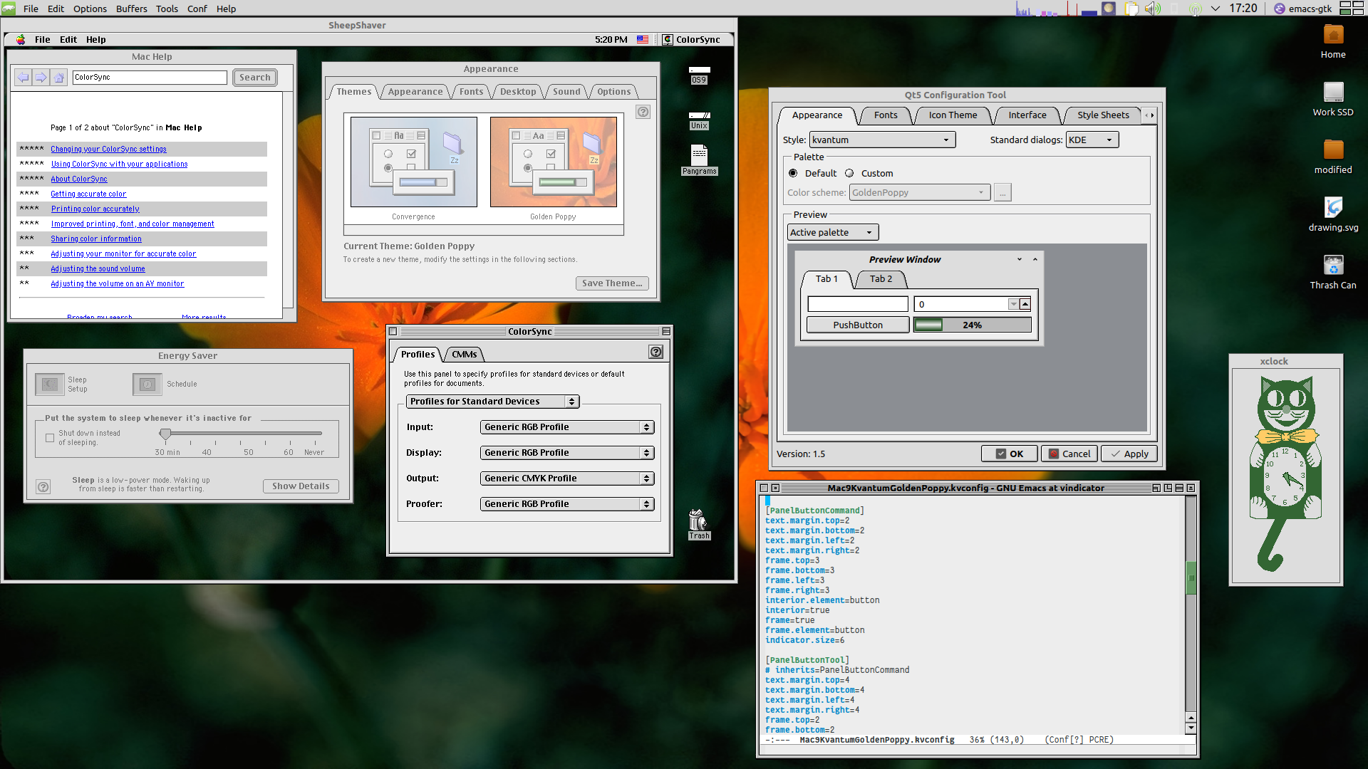Open the Active palette dropdown

point(833,233)
